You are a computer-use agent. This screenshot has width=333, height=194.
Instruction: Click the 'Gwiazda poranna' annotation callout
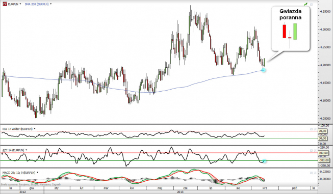291,29
